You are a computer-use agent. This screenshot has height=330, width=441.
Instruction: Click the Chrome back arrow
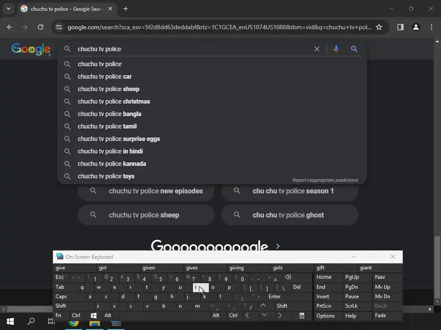(x=9, y=27)
